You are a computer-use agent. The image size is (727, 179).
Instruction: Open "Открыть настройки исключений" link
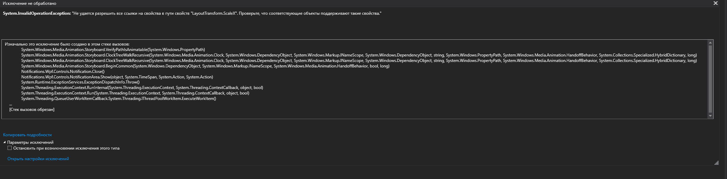pos(38,159)
